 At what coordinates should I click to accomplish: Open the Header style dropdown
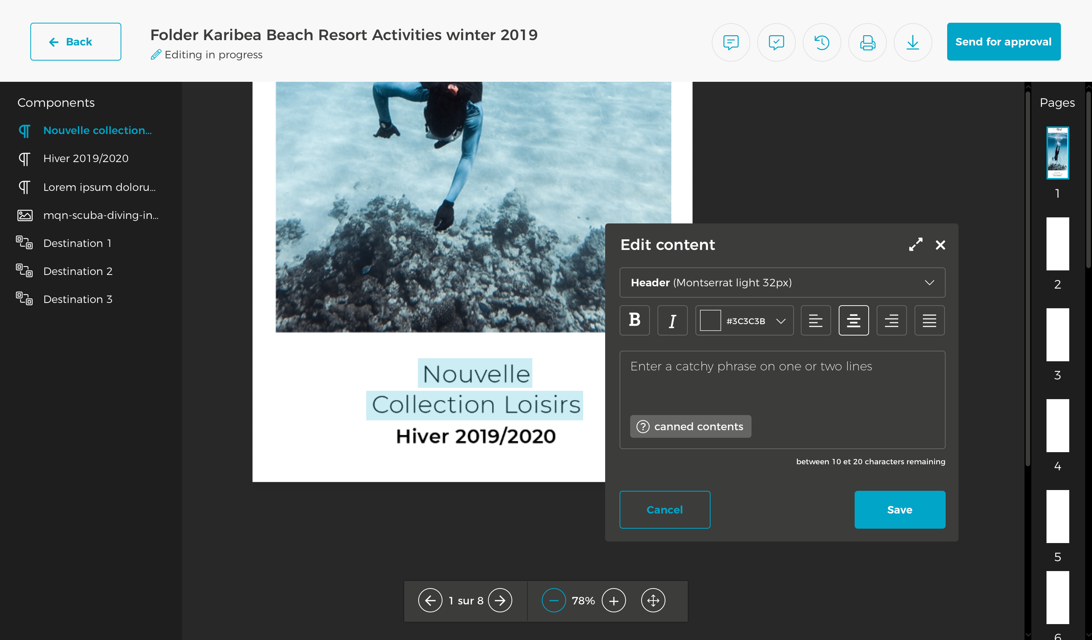(782, 283)
